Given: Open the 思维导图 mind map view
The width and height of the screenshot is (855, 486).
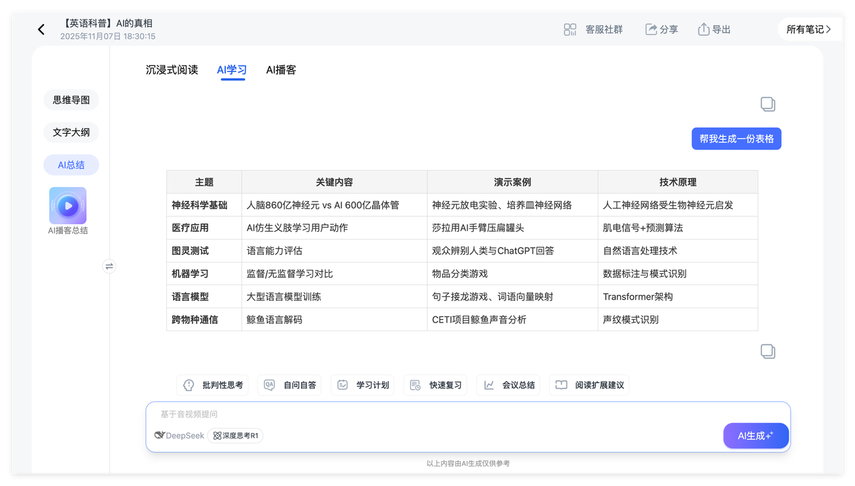Looking at the screenshot, I should 71,100.
